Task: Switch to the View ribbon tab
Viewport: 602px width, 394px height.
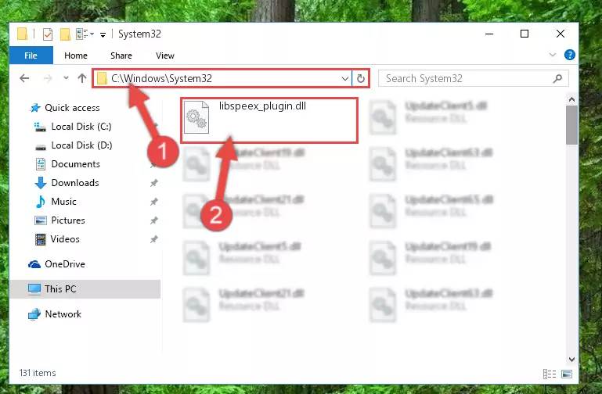Action: [165, 56]
